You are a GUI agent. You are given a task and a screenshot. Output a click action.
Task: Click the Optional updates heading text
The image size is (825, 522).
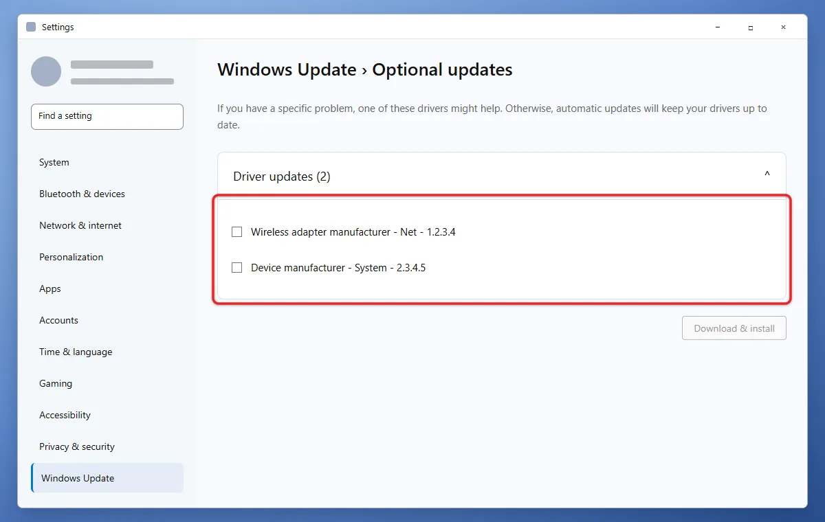pos(442,70)
